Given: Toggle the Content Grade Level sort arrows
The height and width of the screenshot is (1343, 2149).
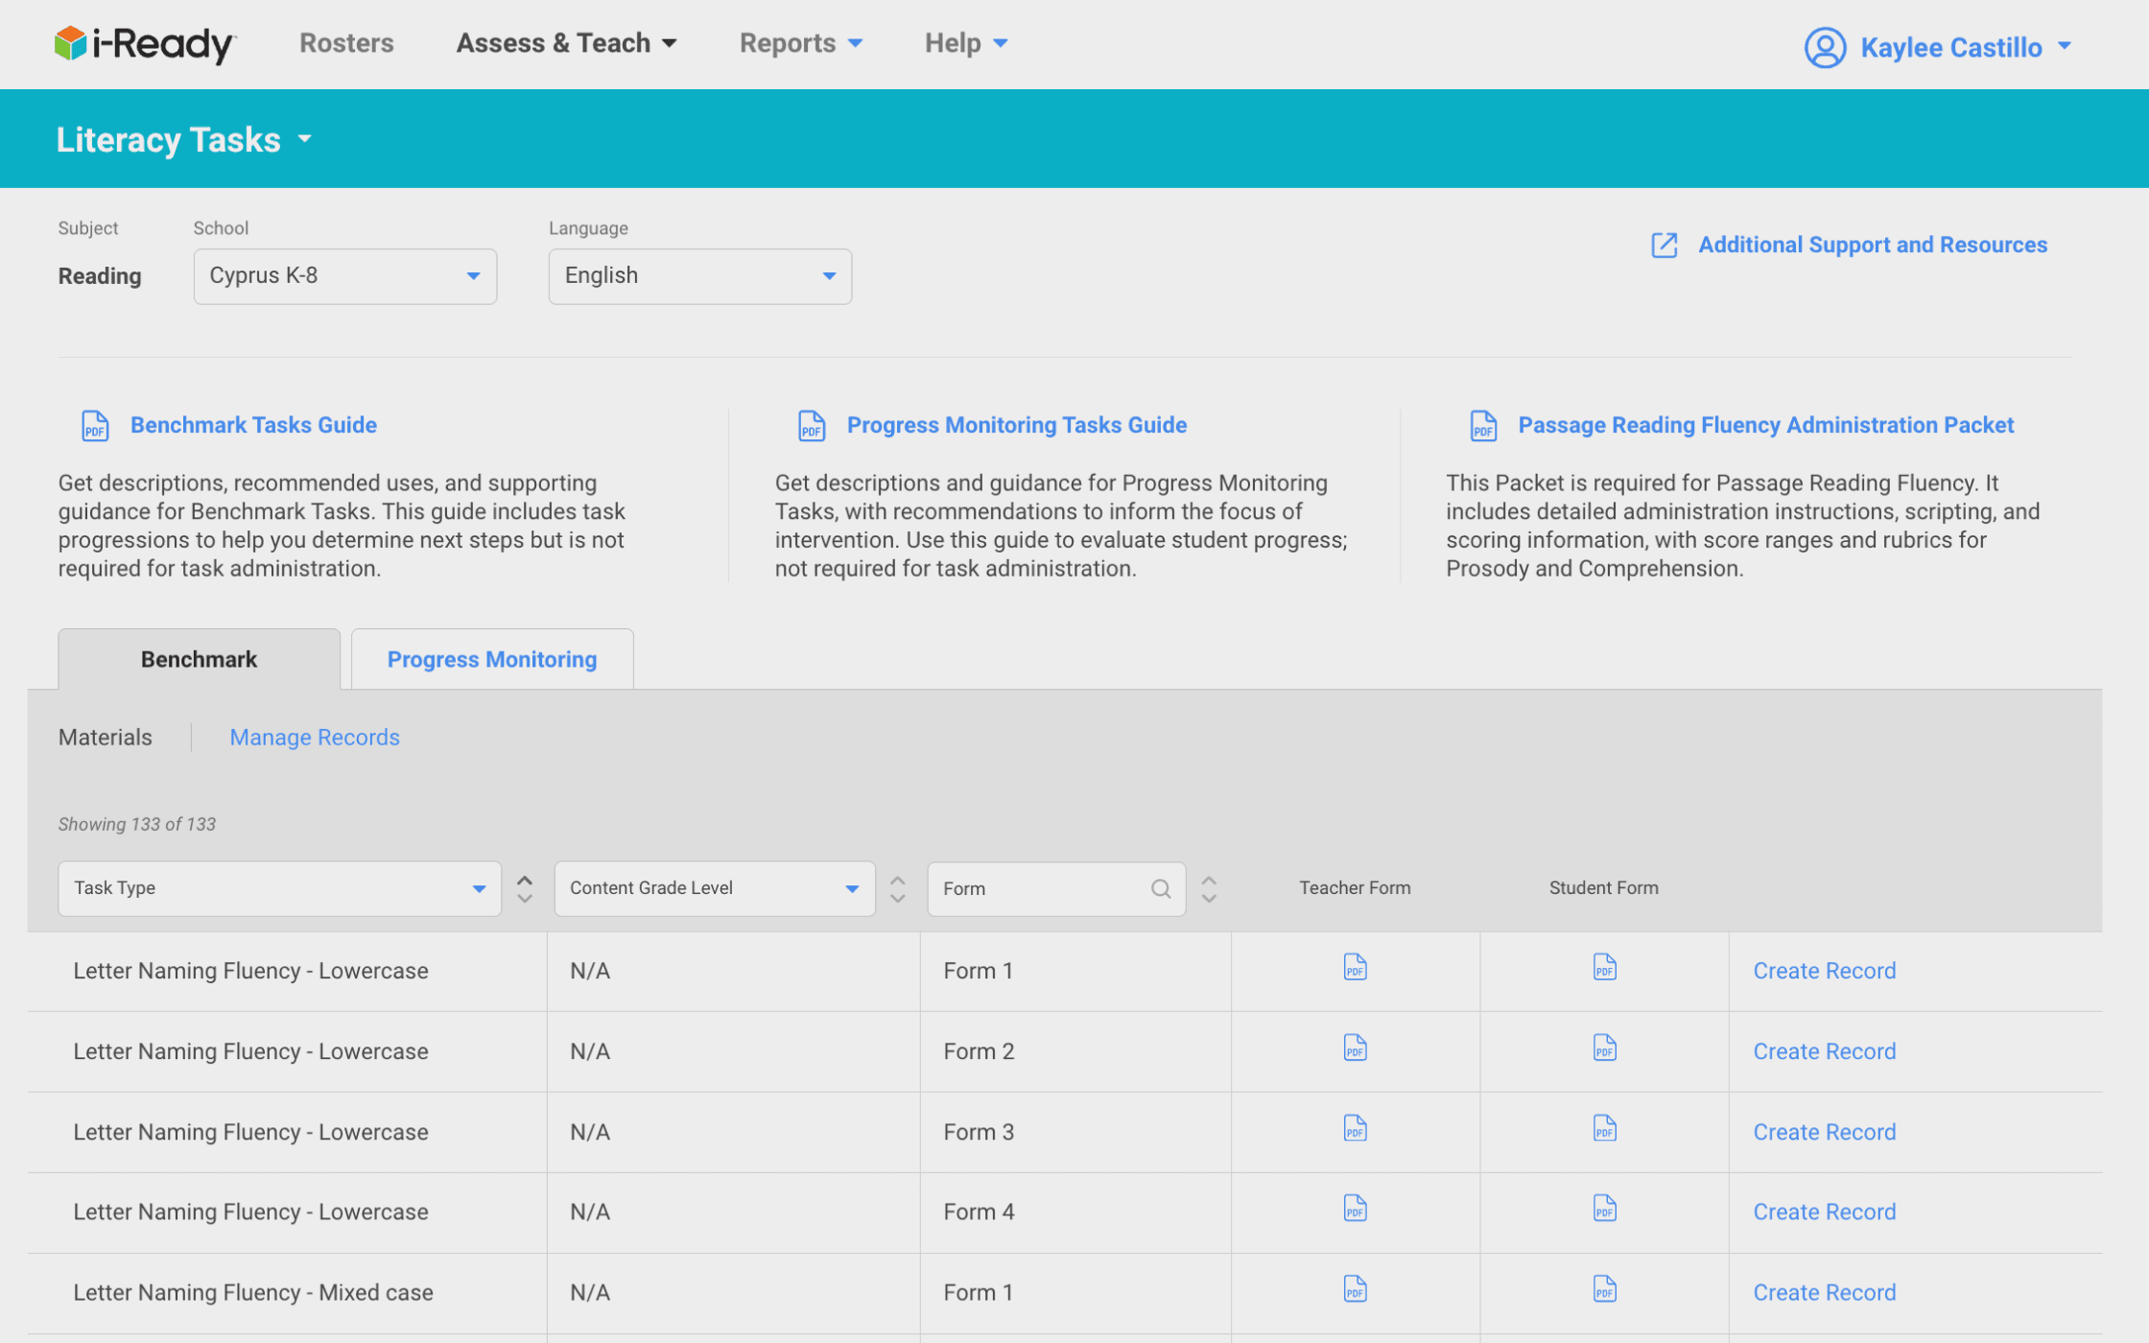Looking at the screenshot, I should [897, 888].
